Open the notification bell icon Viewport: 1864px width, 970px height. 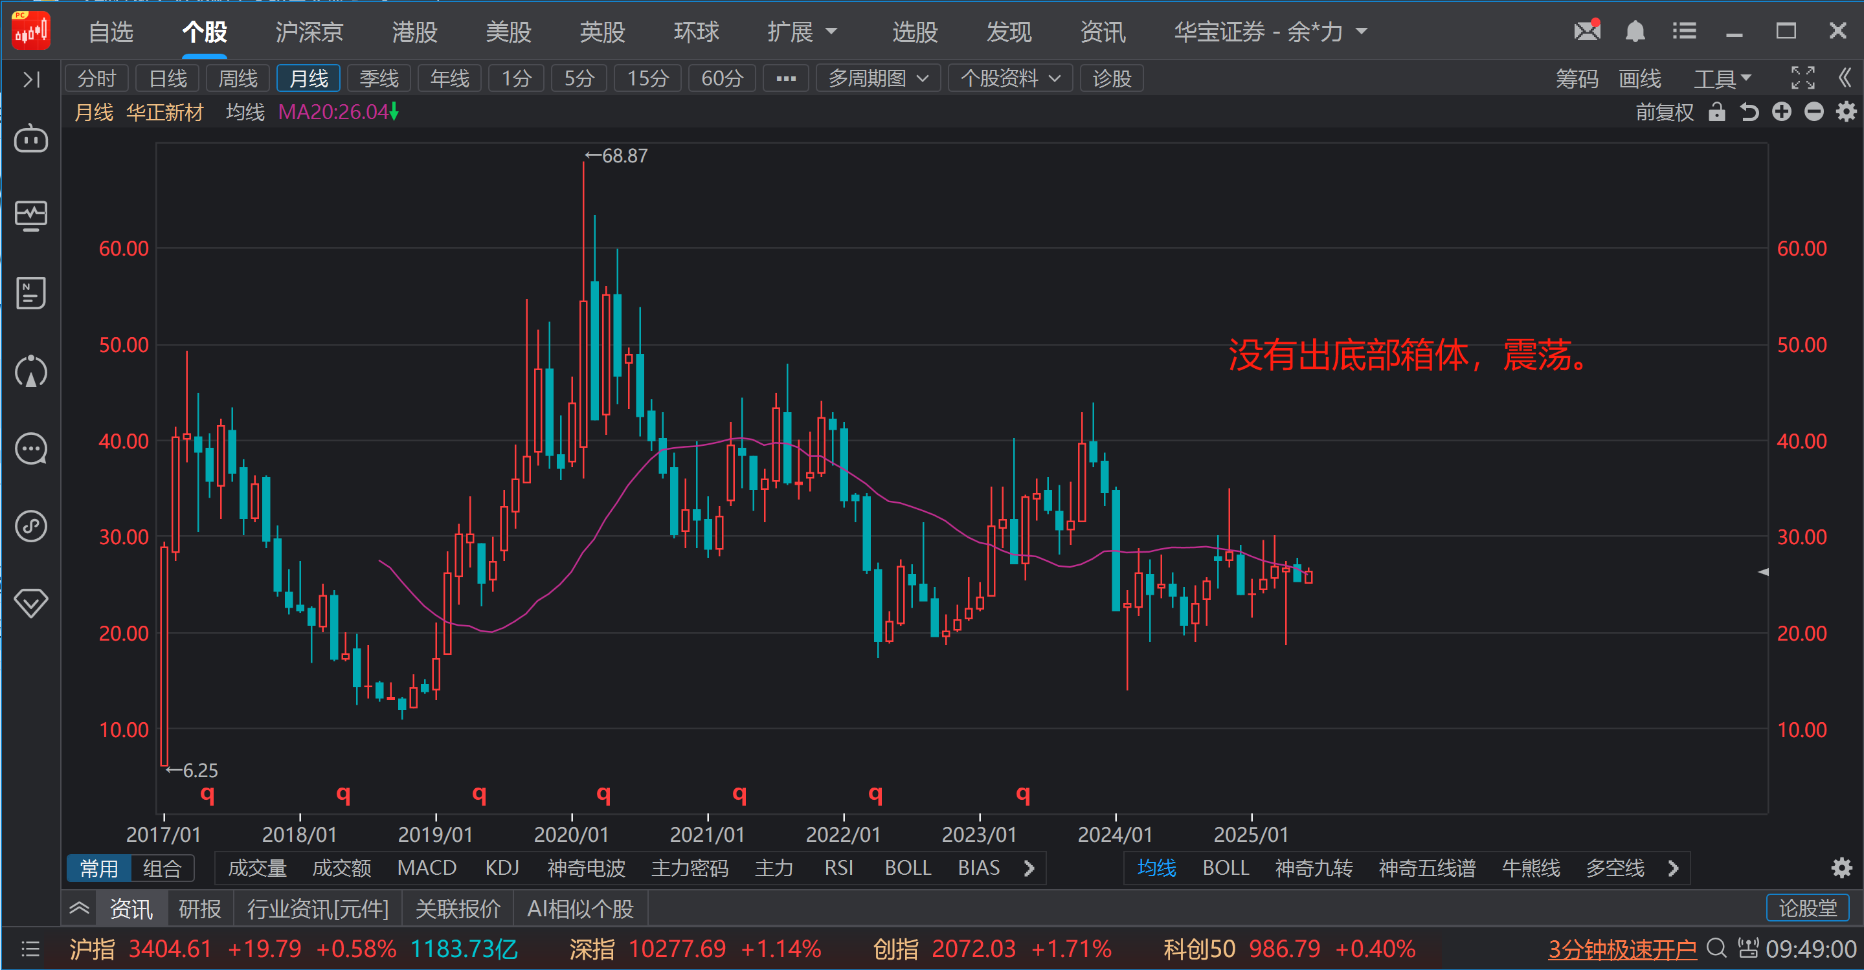coord(1635,31)
